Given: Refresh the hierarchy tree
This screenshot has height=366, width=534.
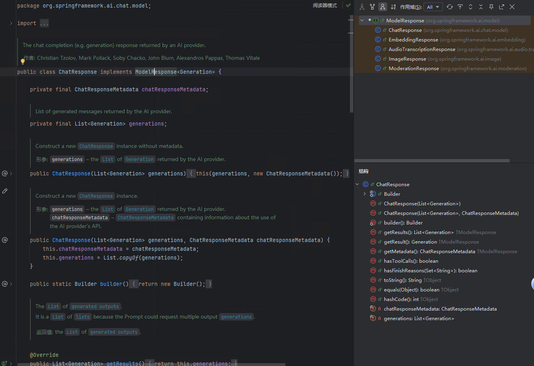Looking at the screenshot, I should click(450, 7).
